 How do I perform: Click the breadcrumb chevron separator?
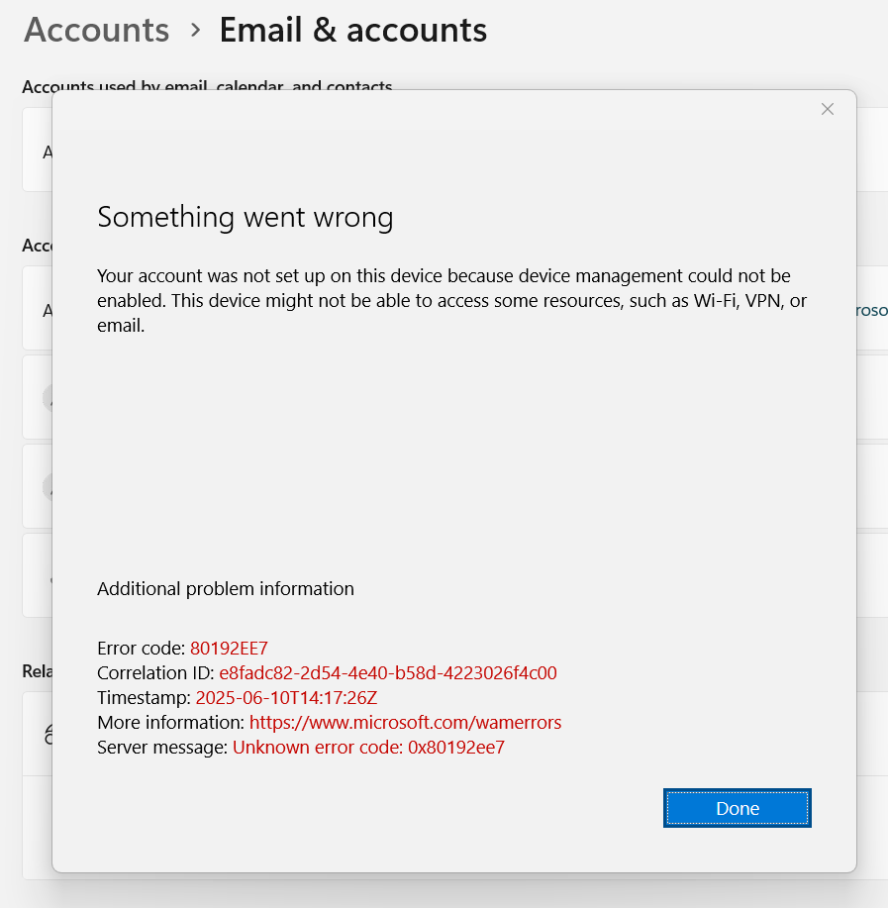click(196, 30)
